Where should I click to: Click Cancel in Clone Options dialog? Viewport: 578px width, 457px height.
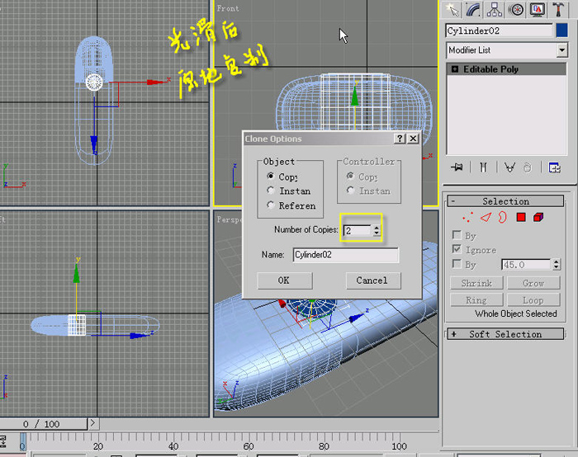(373, 280)
